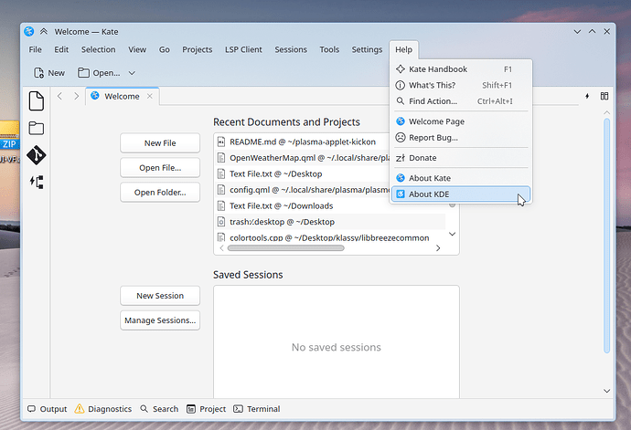Click the Open File... button
This screenshot has width=631, height=430.
160,168
